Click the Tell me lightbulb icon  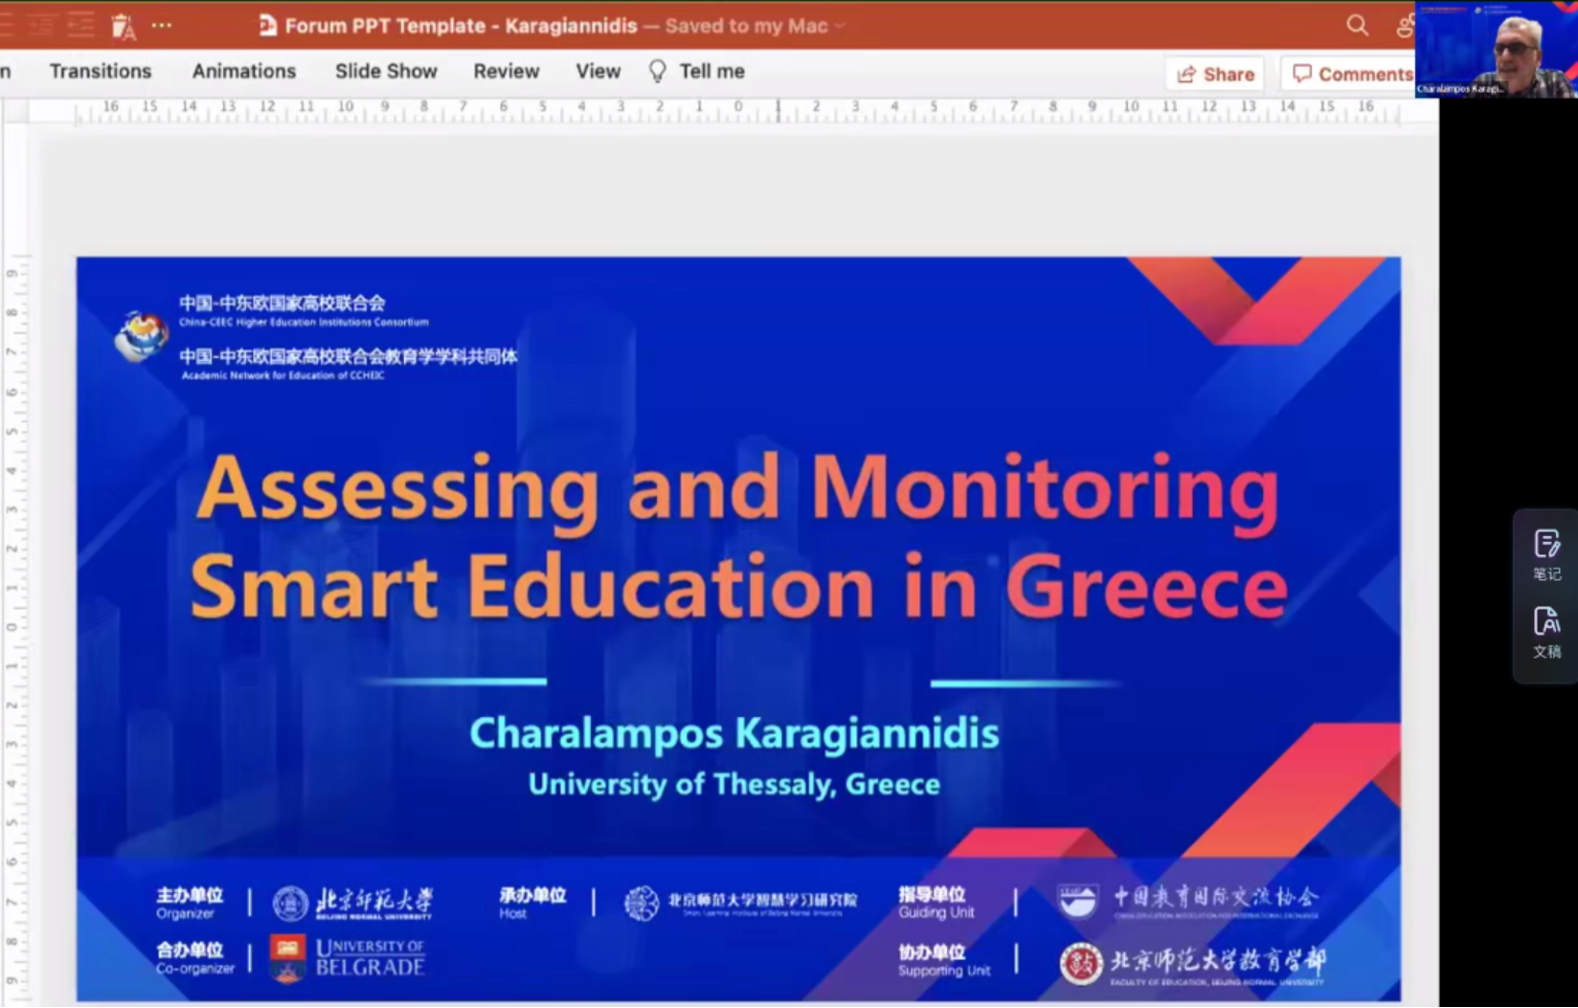[657, 72]
